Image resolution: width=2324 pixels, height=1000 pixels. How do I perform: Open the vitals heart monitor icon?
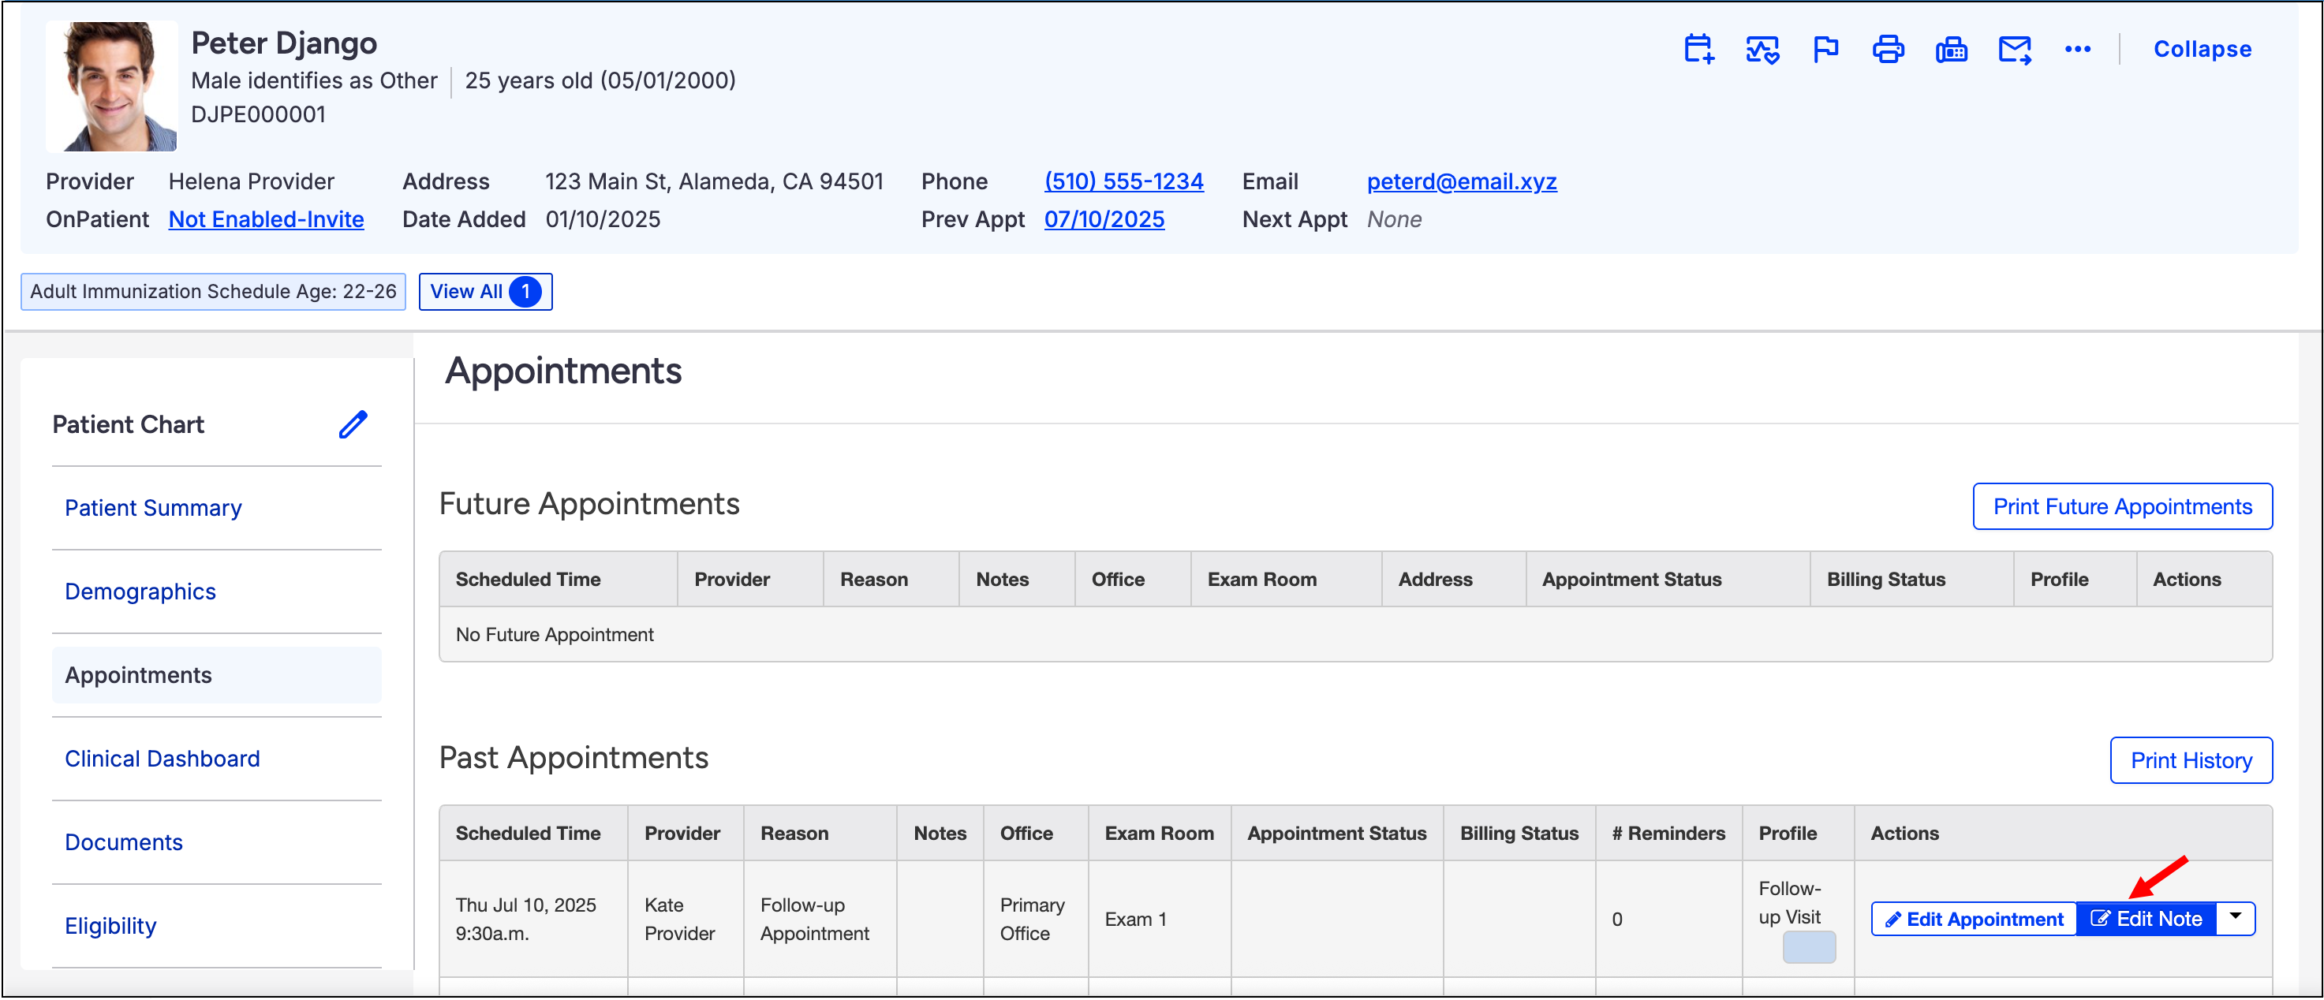1761,50
